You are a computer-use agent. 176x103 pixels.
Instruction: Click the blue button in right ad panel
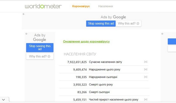click(x=172, y=42)
